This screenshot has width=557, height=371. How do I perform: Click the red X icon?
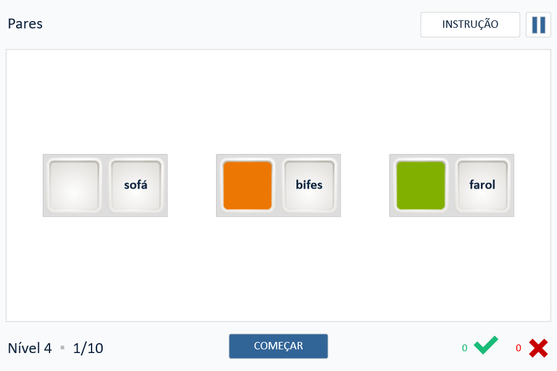[538, 348]
